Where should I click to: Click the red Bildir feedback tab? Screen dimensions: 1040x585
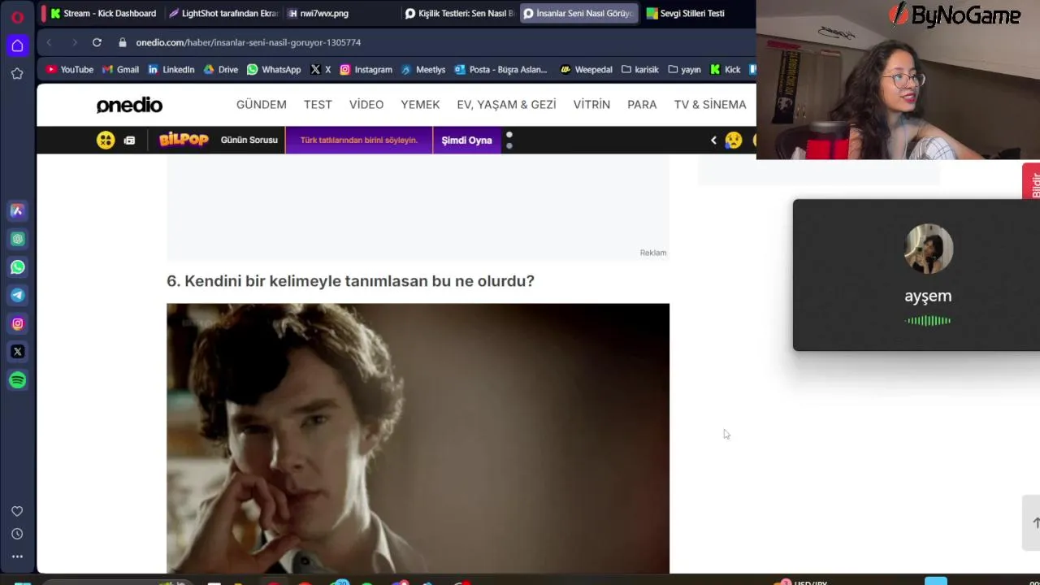click(x=1032, y=182)
